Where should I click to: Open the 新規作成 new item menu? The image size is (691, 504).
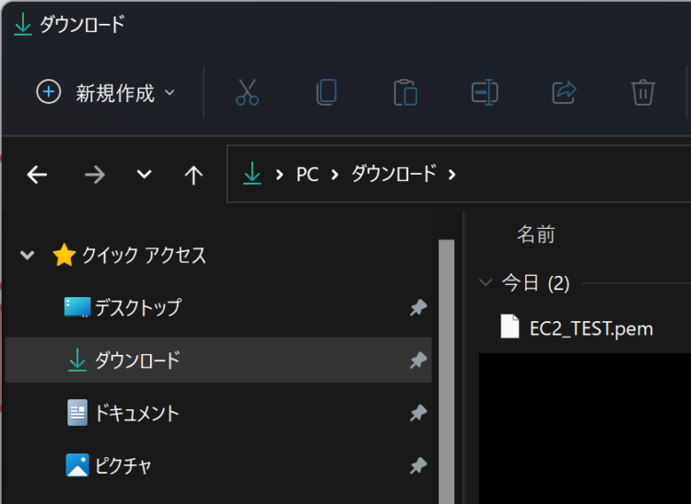tap(106, 92)
